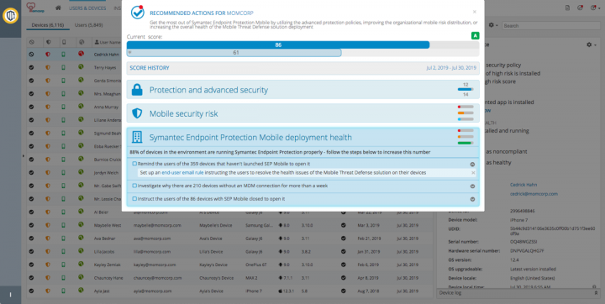Click the blocked-status column header icon
Viewport: 605px width, 304px height.
pos(32,42)
